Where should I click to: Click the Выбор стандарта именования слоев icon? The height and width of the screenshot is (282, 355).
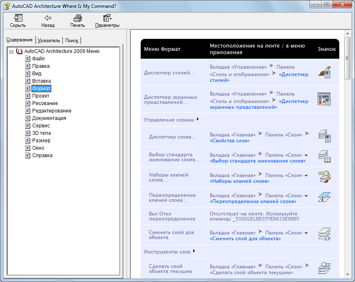(324, 157)
